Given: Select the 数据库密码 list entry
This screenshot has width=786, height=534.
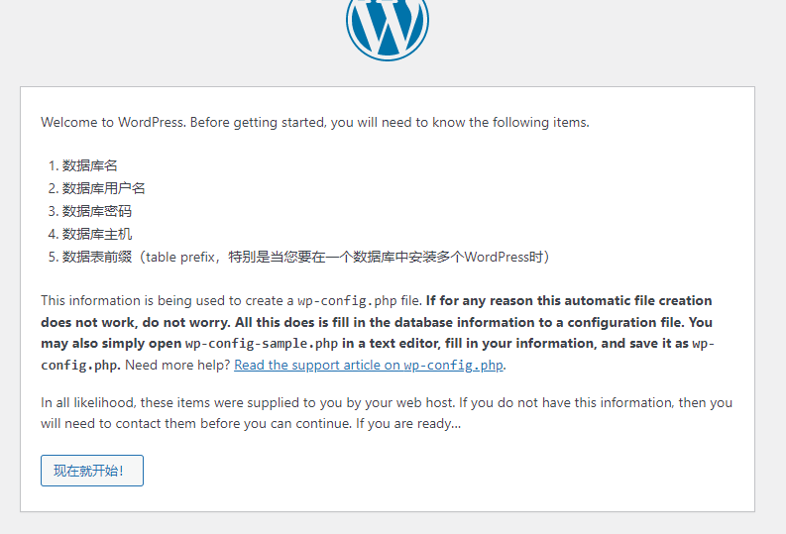Looking at the screenshot, I should [x=97, y=211].
